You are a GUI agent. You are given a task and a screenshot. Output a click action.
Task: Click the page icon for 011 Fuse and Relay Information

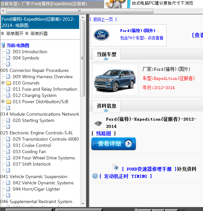(8, 89)
